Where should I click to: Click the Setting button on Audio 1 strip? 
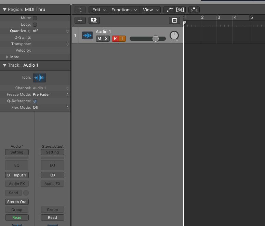[17, 152]
